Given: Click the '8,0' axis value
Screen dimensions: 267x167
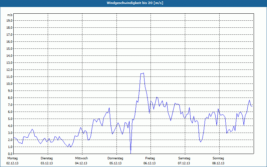Looking at the screenshot, I should (x=10, y=98).
